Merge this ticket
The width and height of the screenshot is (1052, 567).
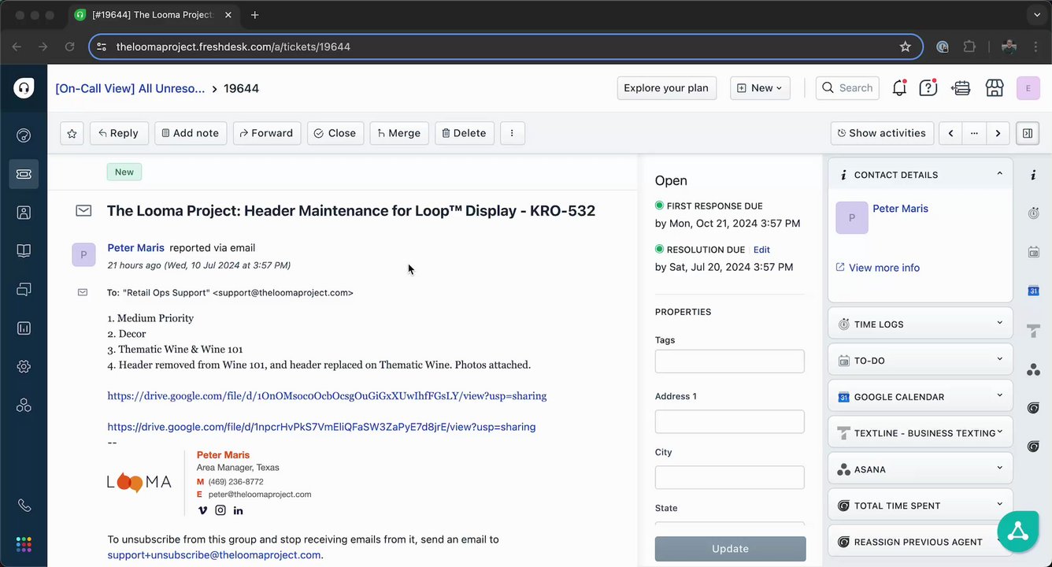pos(399,133)
